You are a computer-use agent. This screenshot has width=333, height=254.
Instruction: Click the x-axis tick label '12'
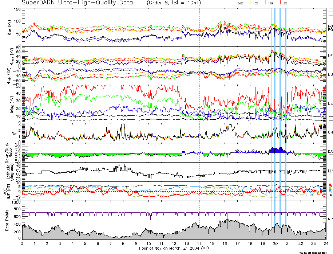pos(174,243)
